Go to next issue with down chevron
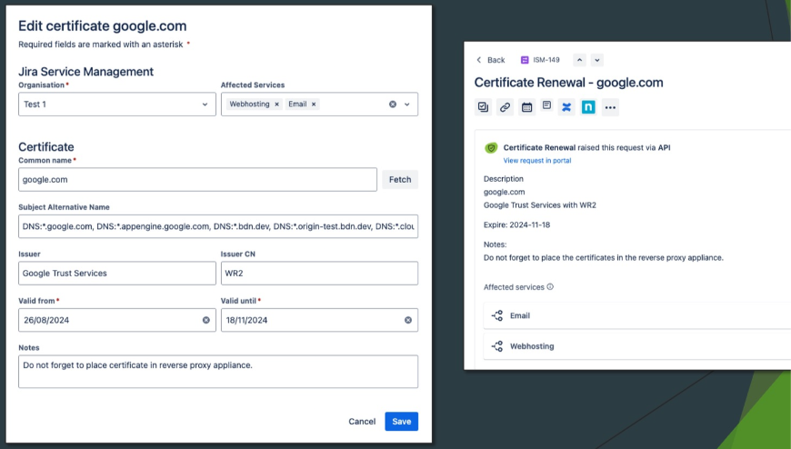Viewport: 791px width, 449px height. (x=597, y=60)
